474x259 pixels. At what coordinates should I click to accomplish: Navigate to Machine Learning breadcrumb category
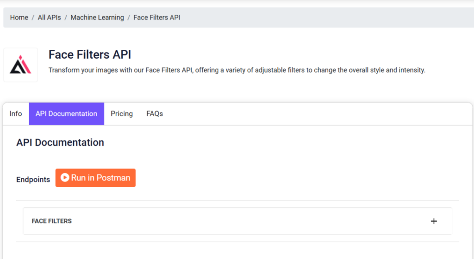[97, 18]
